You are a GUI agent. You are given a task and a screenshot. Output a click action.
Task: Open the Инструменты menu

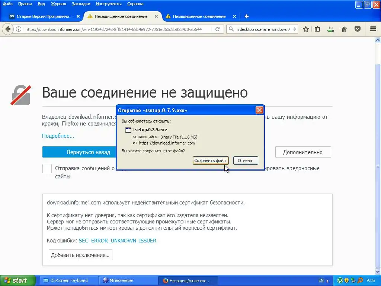coord(109,4)
